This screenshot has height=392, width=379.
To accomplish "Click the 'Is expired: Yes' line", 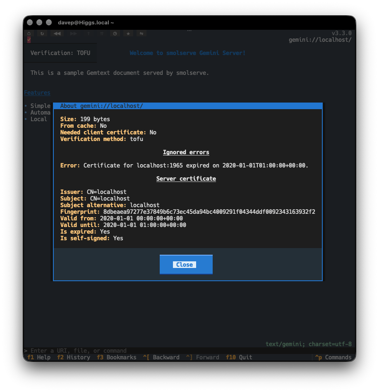I will click(x=85, y=232).
